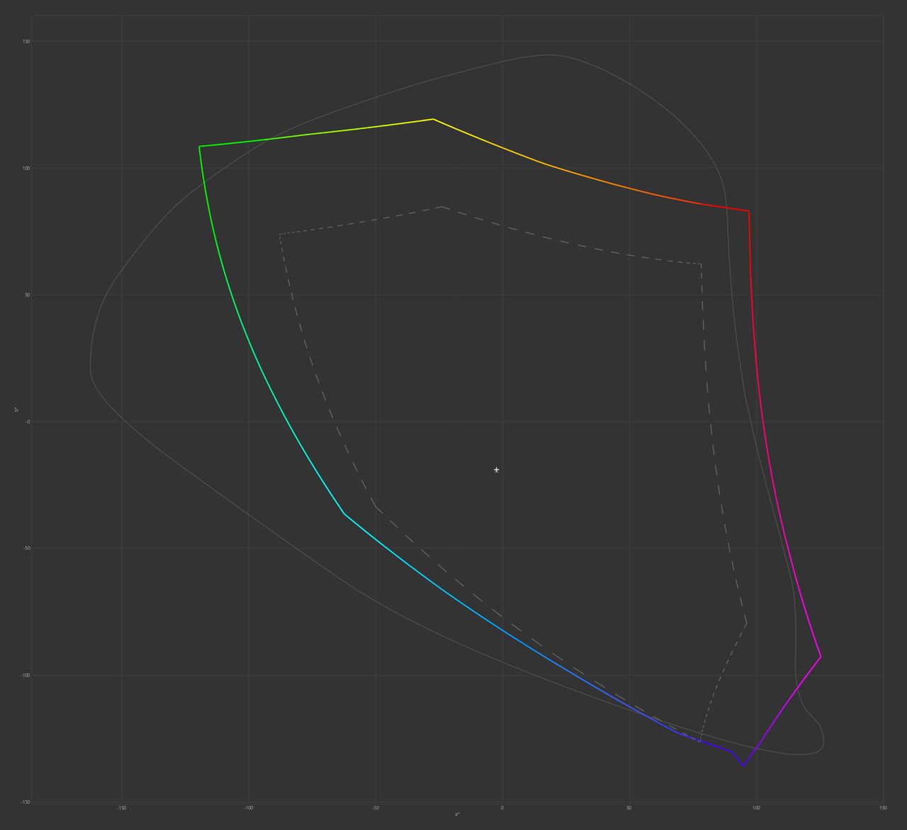
Task: Click the cyan vertex of colored gamut
Action: click(x=344, y=513)
